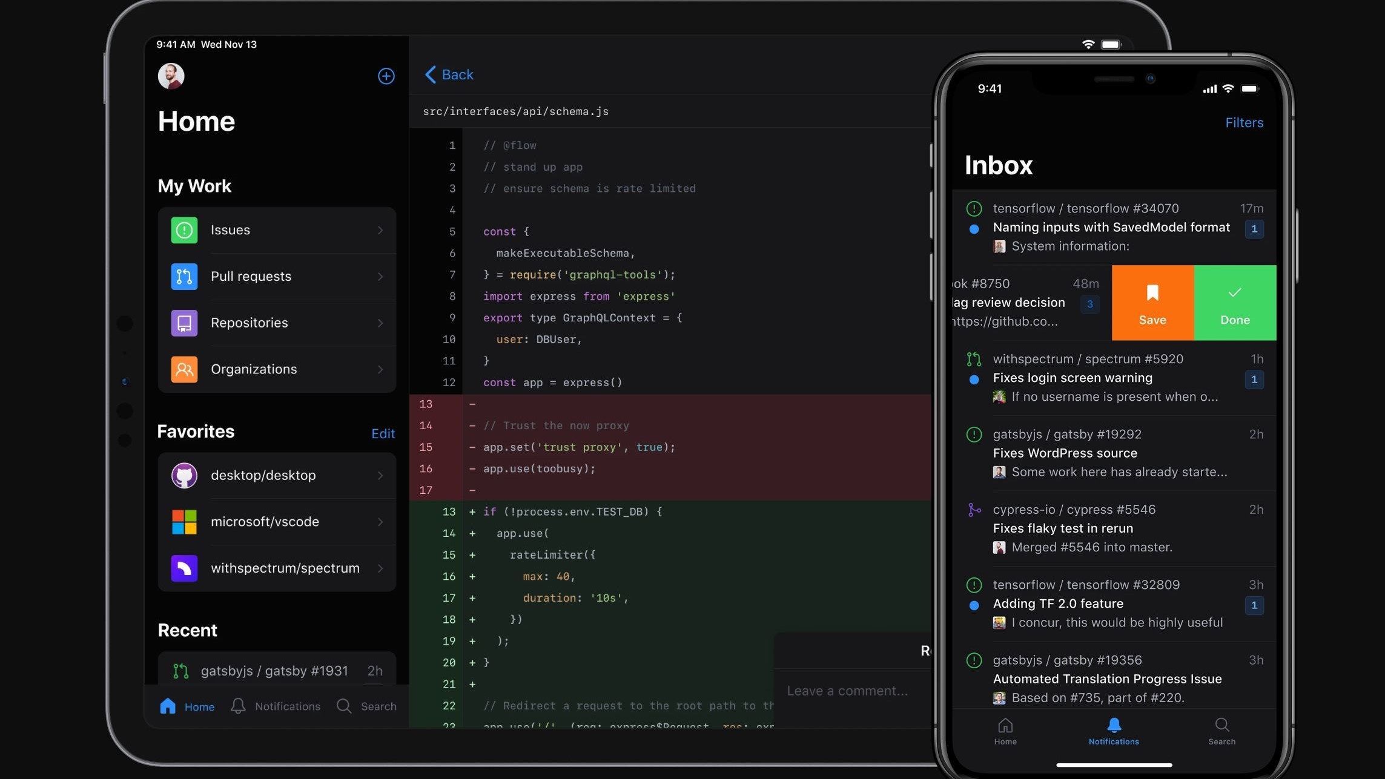Expand Repositories row chevron
This screenshot has height=779, width=1385.
tap(380, 323)
